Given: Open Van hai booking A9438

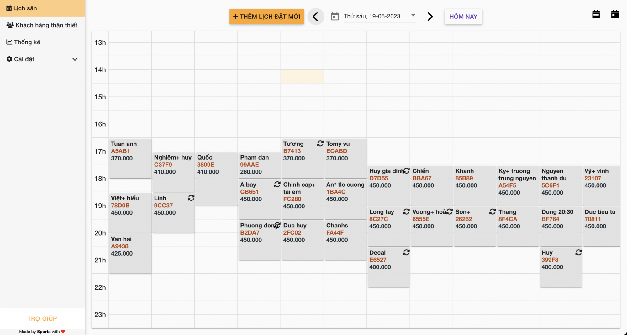Looking at the screenshot, I should [130, 254].
